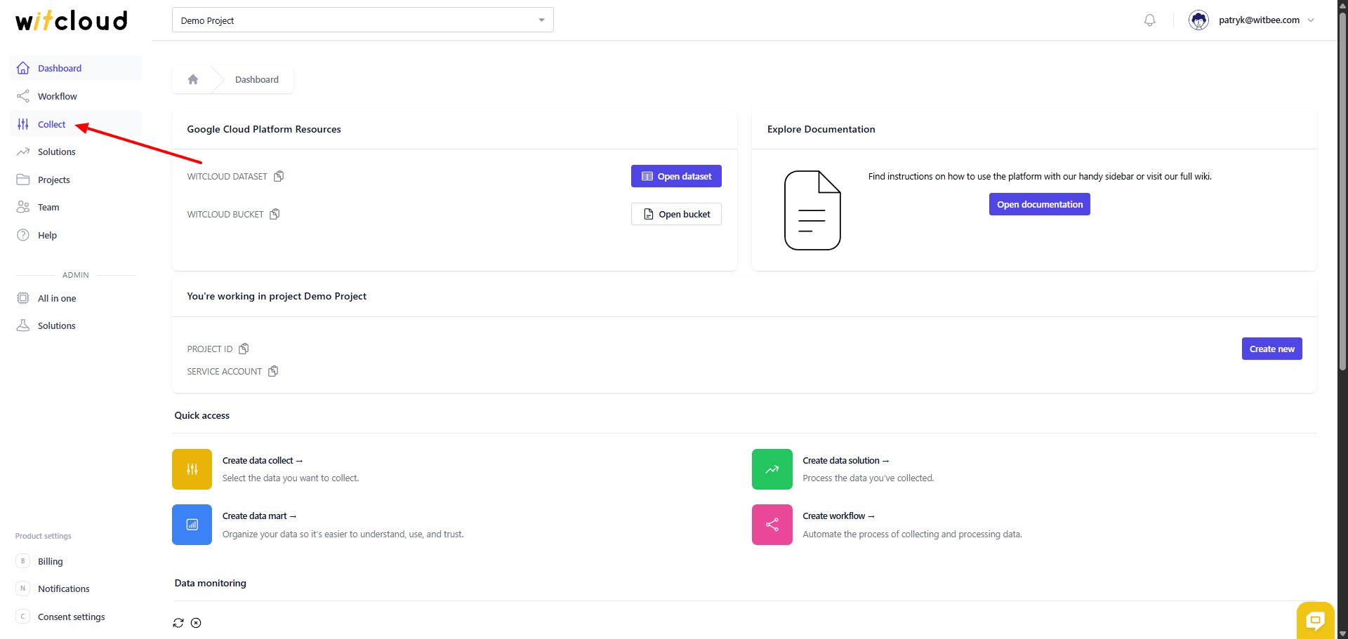The height and width of the screenshot is (639, 1348).
Task: Click the home breadcrumb icon
Action: [193, 79]
